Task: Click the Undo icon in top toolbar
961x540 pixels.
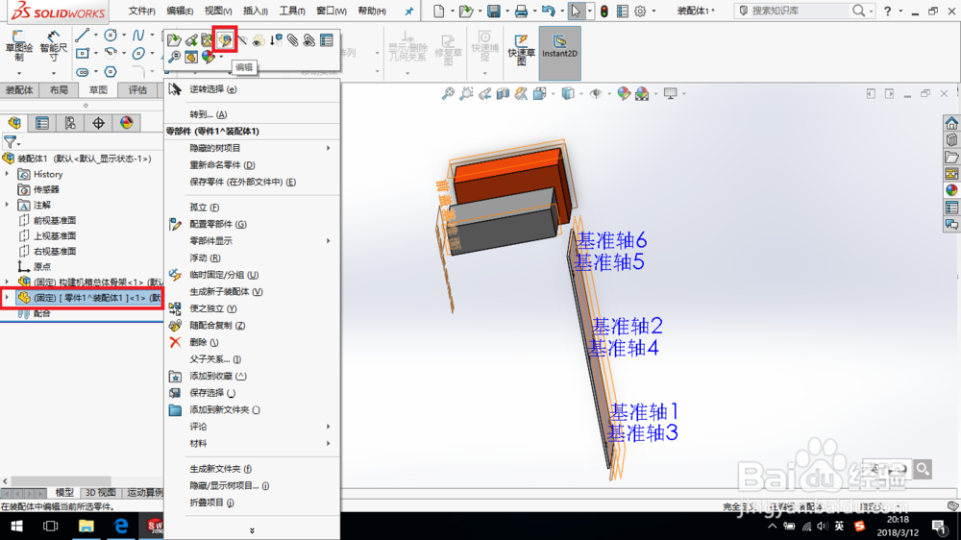Action: tap(548, 11)
